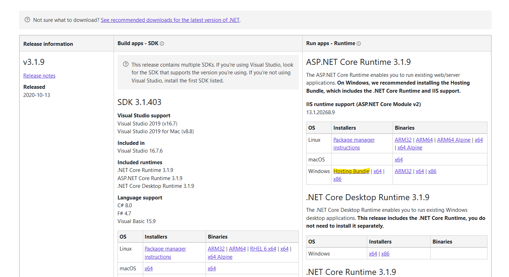This screenshot has height=277, width=509.
Task: Select the text Visual Studio 16.7.6
Action: 140,151
